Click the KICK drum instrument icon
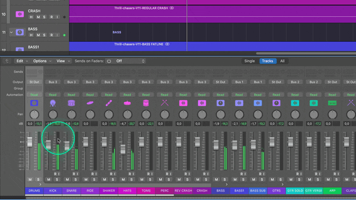Viewport: 356px width, 200px height. coord(53,103)
